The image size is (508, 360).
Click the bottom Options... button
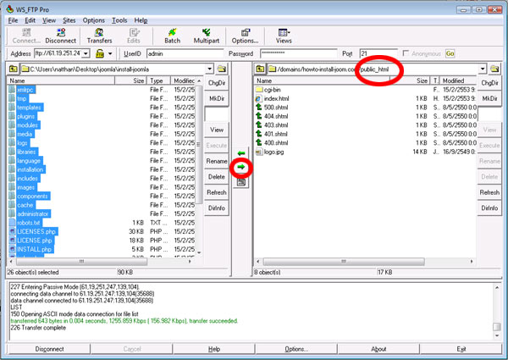[296, 349]
